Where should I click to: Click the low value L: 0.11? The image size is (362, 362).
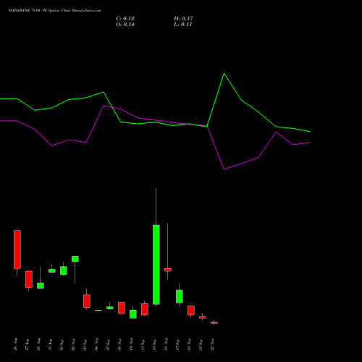pyautogui.click(x=183, y=25)
